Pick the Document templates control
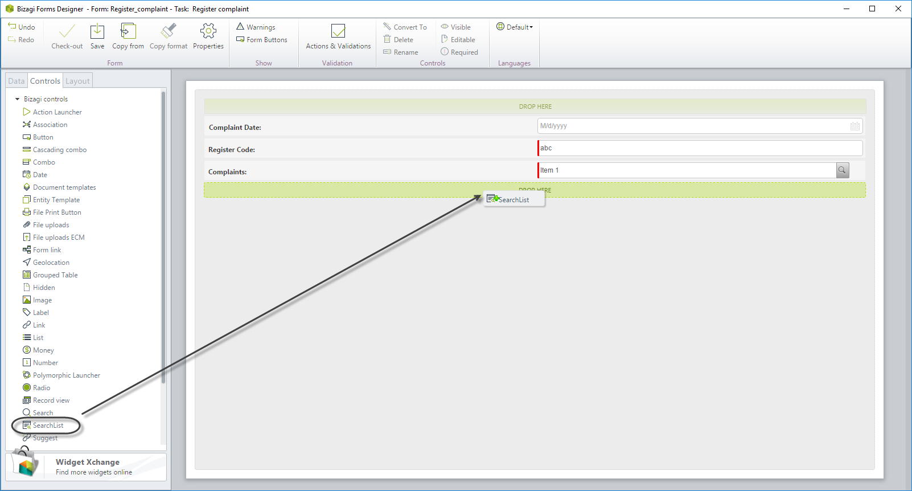This screenshot has height=491, width=912. 59,187
